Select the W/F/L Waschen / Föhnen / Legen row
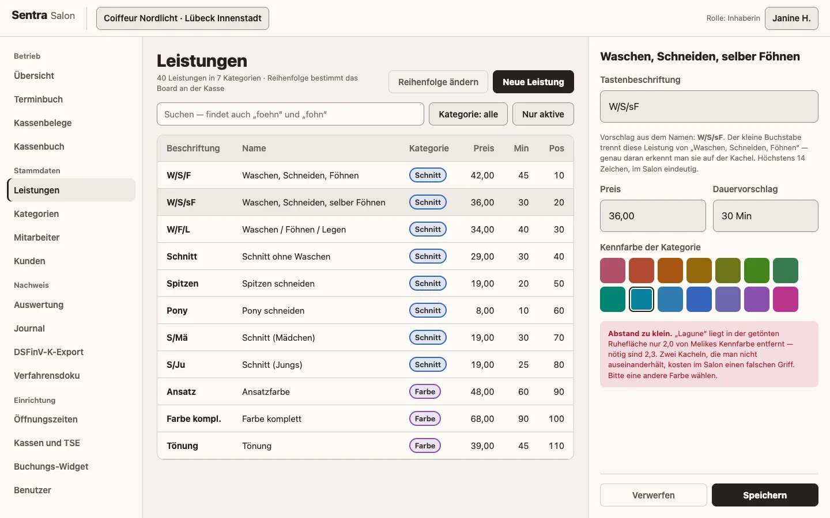The width and height of the screenshot is (830, 518). (x=365, y=229)
